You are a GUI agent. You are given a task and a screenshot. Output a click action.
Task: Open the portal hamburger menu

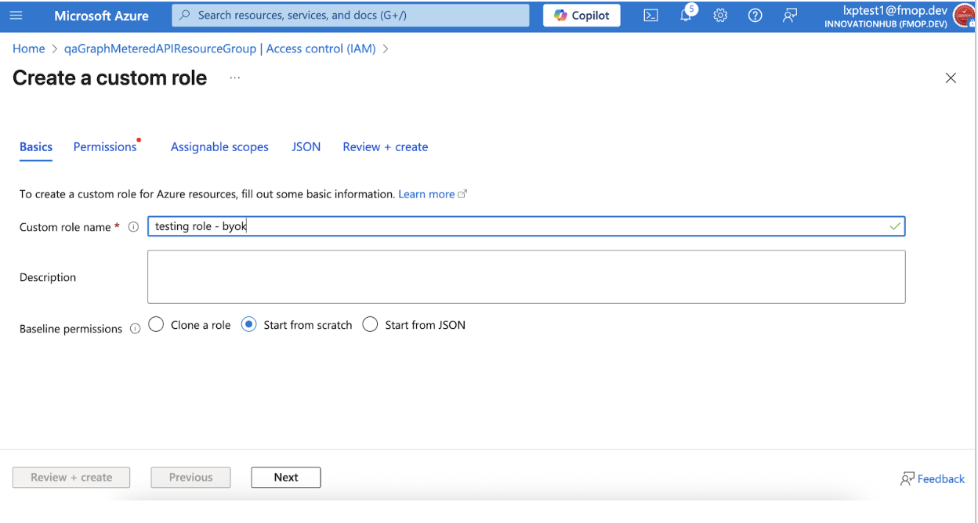point(16,16)
